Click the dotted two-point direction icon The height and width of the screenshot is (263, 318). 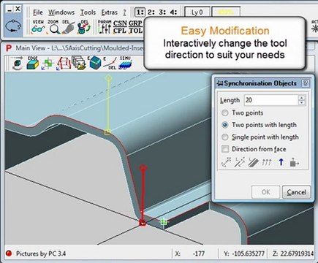[226, 162]
